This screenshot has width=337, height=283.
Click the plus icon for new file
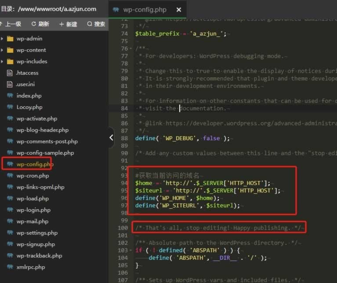[62, 24]
